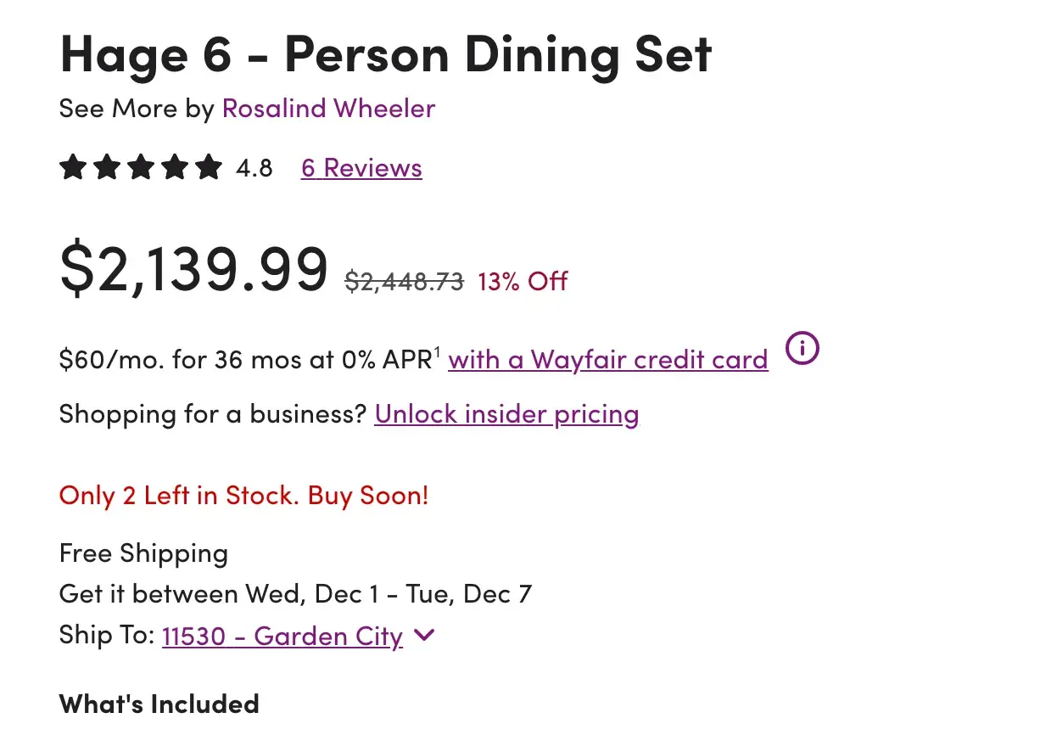Click the crossed-out $2,448.73 price
Image resolution: width=1057 pixels, height=735 pixels.
(404, 281)
